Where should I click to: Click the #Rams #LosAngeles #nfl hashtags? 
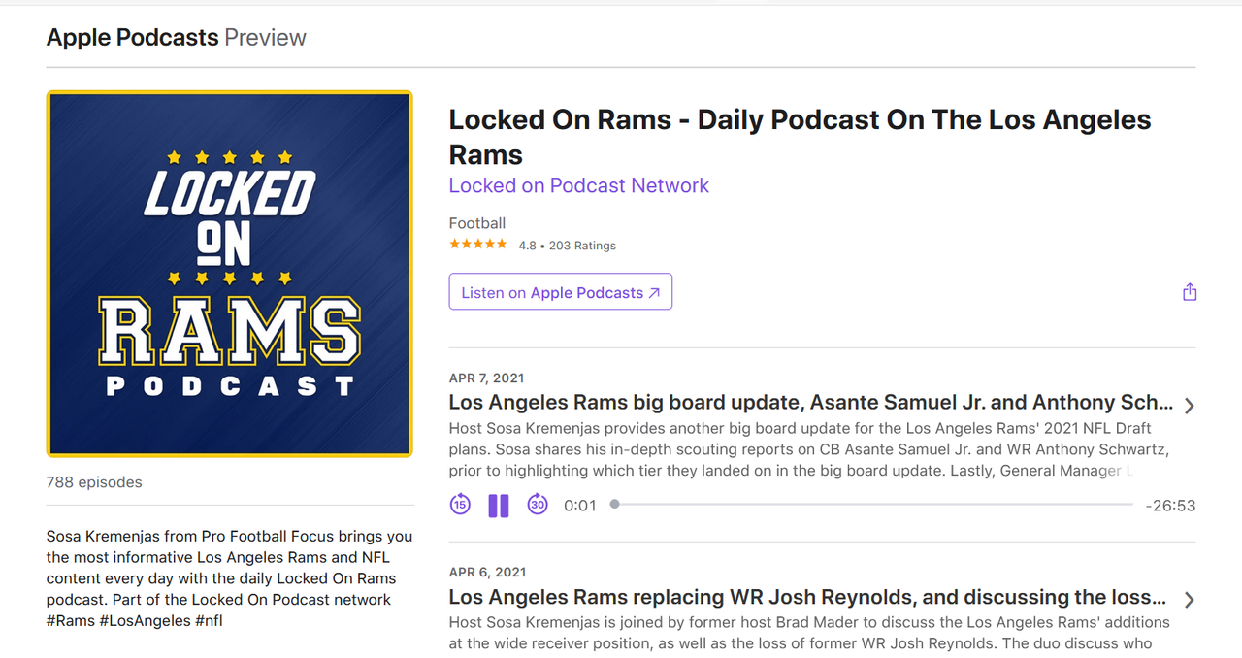pos(135,621)
